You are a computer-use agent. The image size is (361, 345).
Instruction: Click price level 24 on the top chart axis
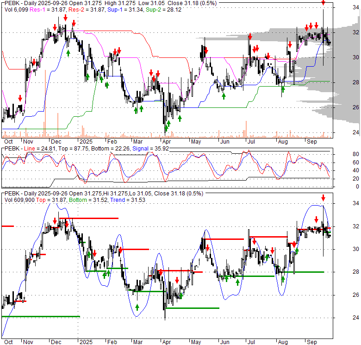[x=356, y=132]
